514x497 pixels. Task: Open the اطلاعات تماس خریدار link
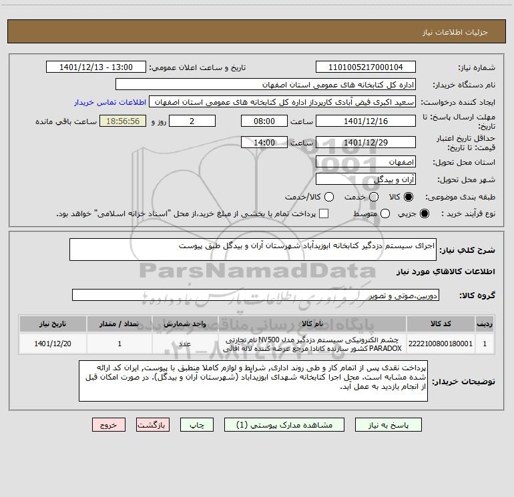(110, 102)
